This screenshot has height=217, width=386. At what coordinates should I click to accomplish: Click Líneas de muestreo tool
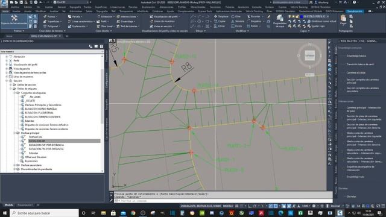162,22
